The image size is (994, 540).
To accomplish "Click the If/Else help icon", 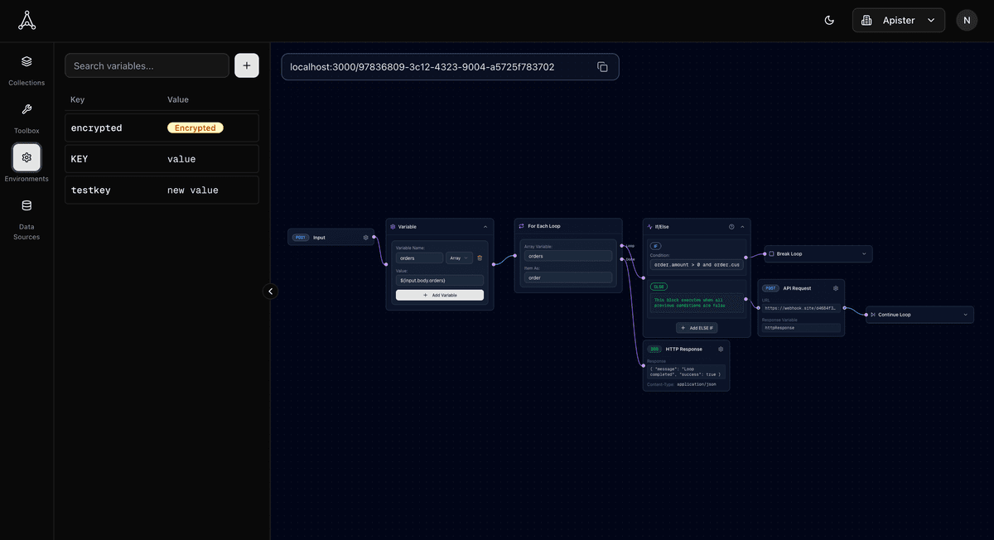I will tap(731, 226).
